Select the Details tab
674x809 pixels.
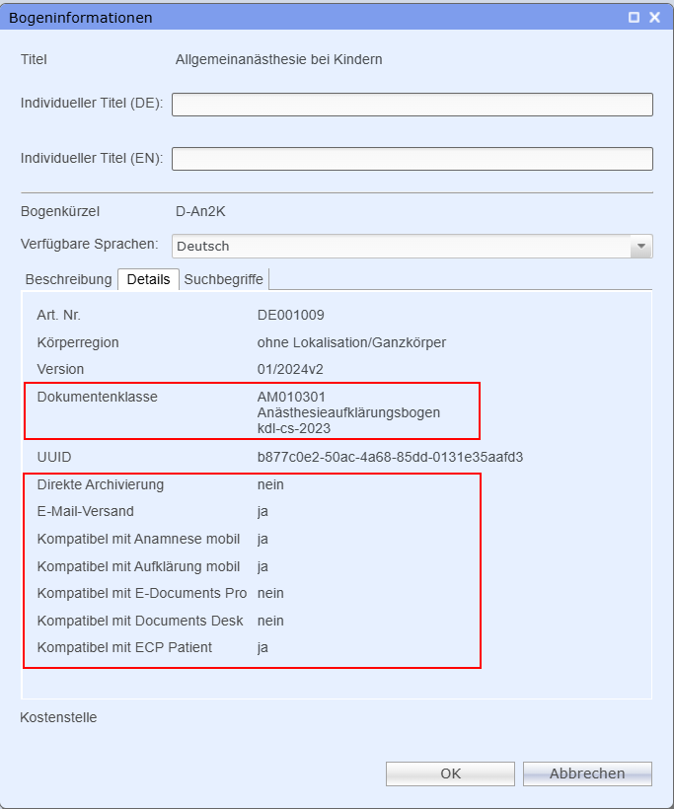(148, 279)
